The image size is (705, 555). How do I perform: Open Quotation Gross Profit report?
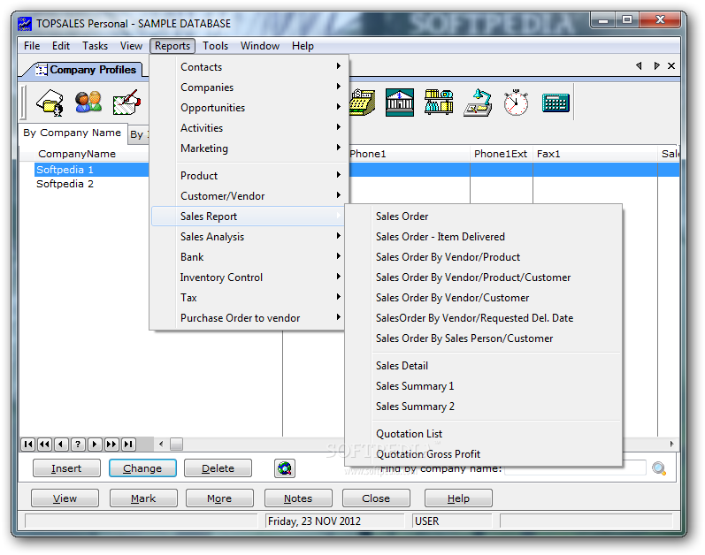(x=484, y=454)
